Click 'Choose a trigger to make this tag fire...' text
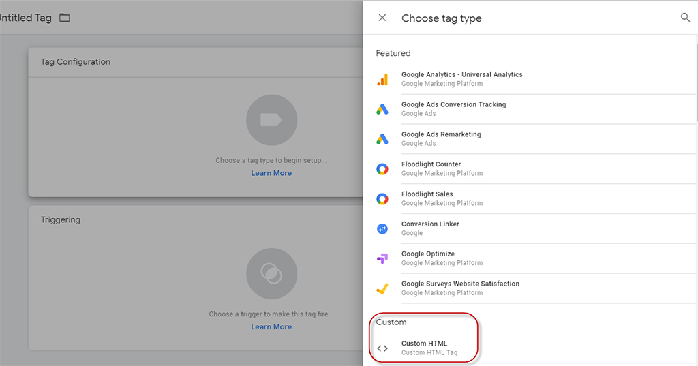This screenshot has width=698, height=366. pos(271,314)
